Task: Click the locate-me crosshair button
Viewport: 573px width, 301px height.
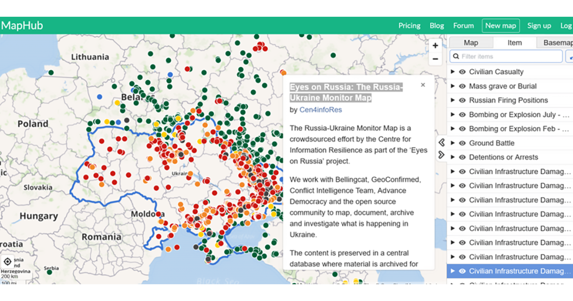Action: click(x=8, y=262)
